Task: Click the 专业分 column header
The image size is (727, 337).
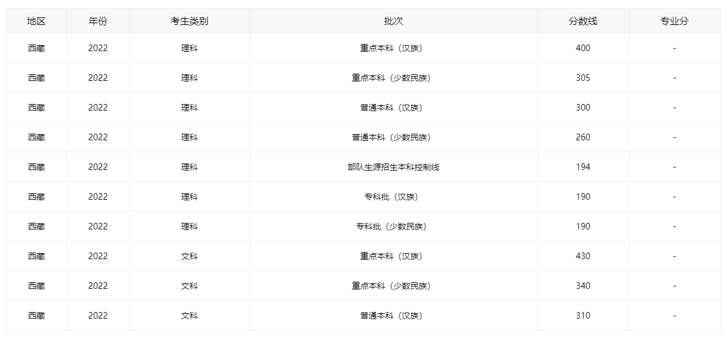Action: pos(675,21)
